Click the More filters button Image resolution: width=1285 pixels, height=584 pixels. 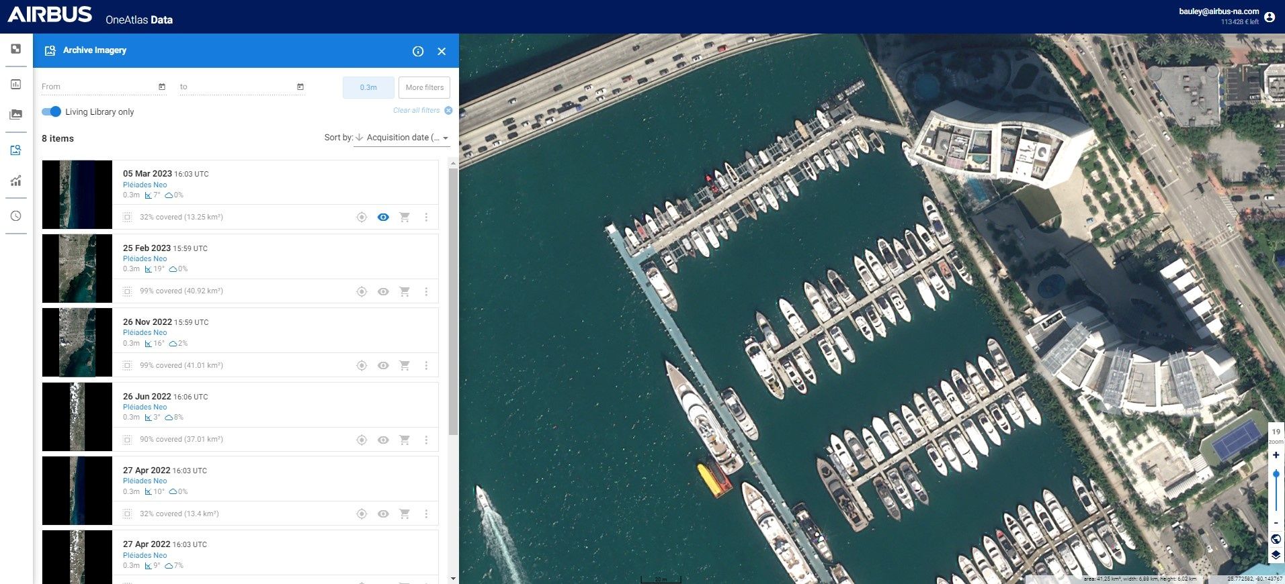(x=424, y=87)
